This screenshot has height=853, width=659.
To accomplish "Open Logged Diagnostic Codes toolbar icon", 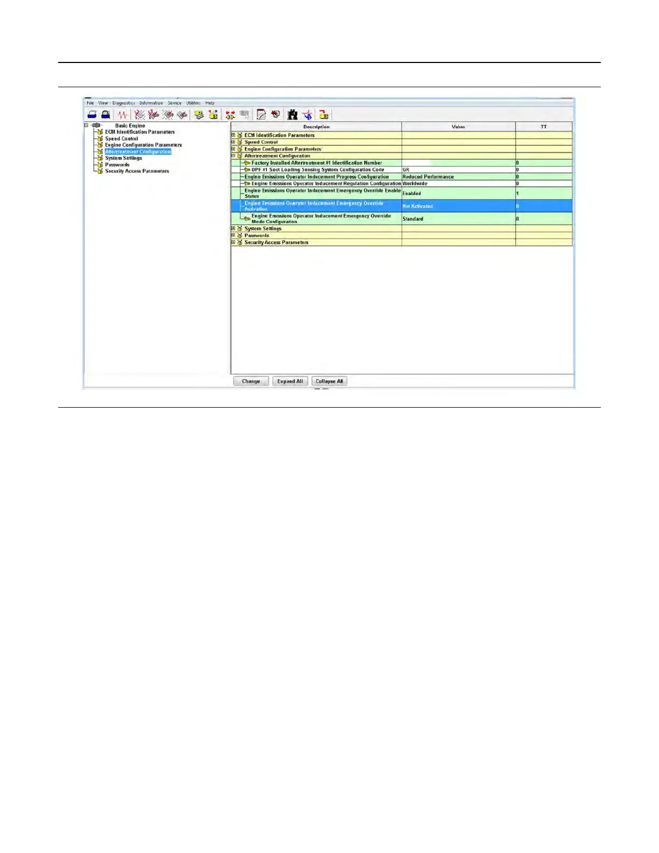I will [154, 115].
